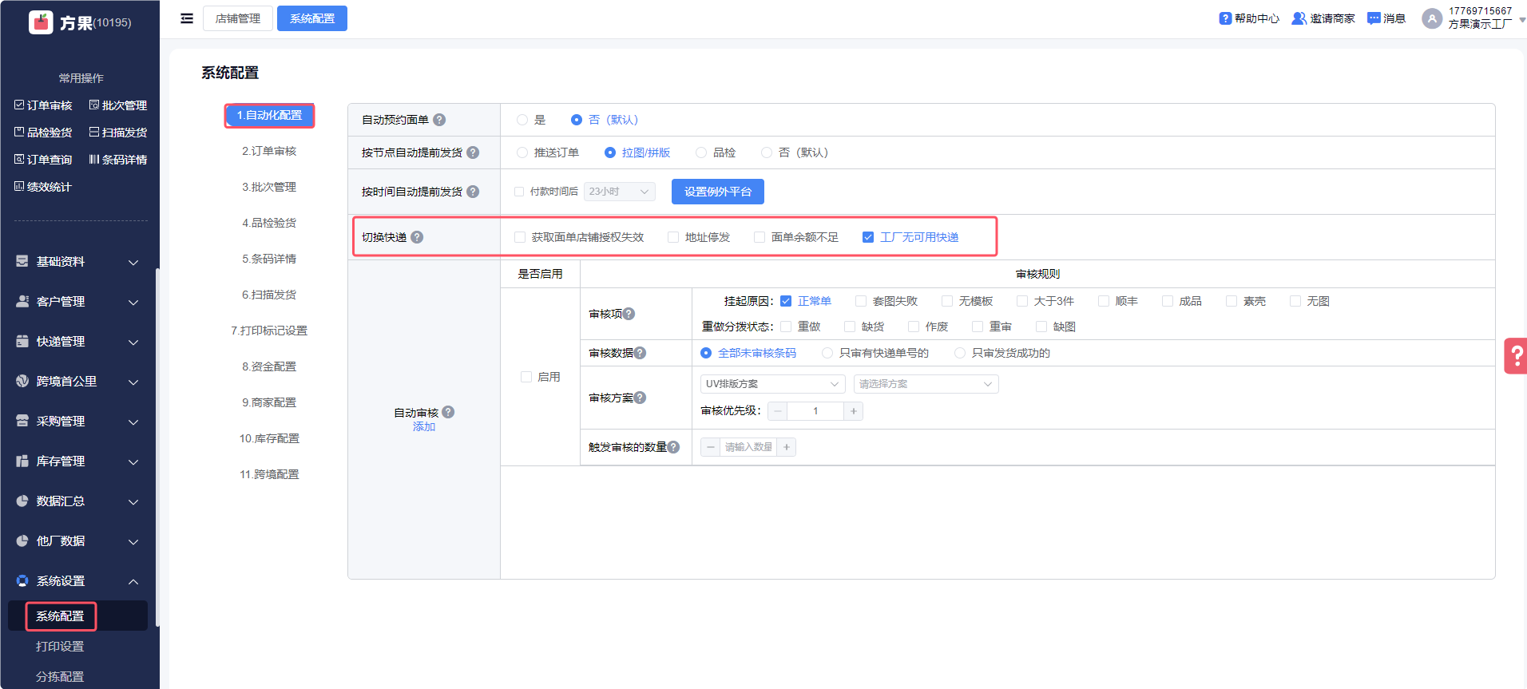1527x689 pixels.
Task: Click the red floating question mark button
Action: (x=1515, y=356)
